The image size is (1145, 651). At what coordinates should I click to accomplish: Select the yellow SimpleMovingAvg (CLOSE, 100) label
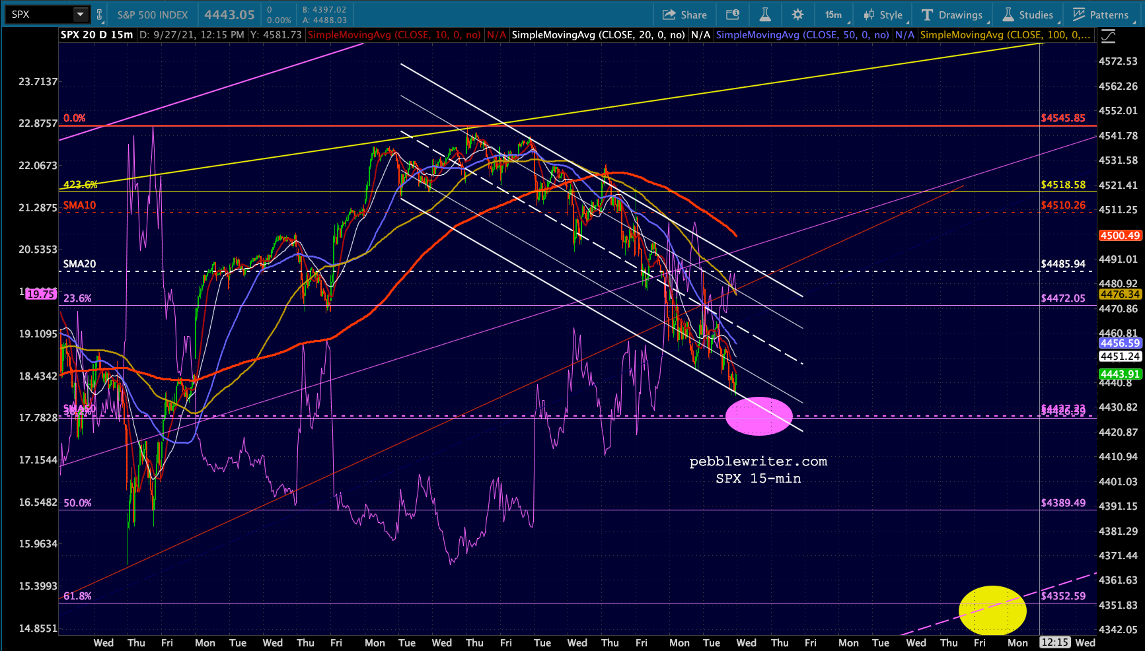coord(1006,35)
